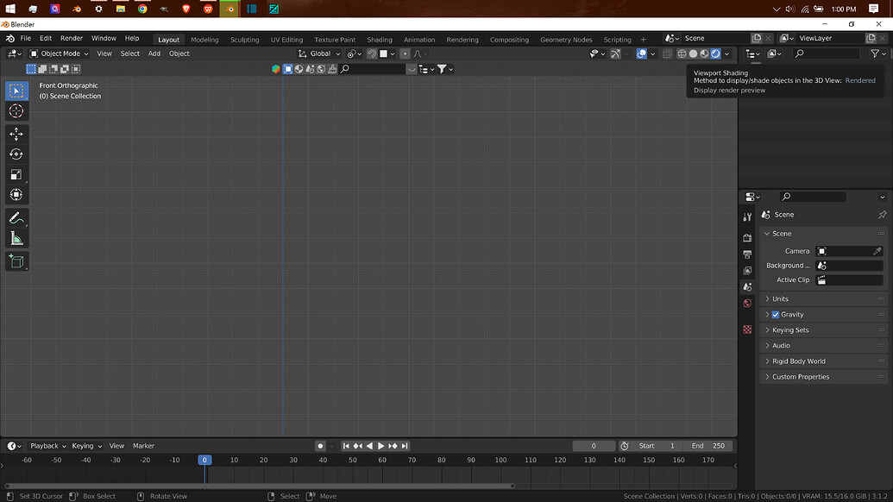Open the Render properties tab
Screen dimensions: 893x502
tap(747, 238)
